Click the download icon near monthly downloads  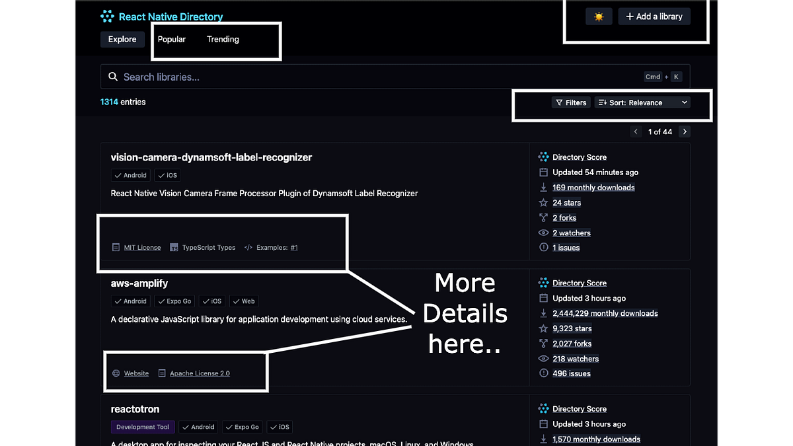coord(543,313)
